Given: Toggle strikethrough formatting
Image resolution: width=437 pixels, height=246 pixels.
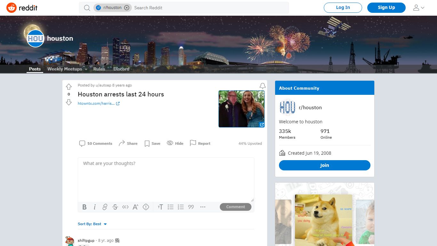Looking at the screenshot, I should click(x=115, y=207).
